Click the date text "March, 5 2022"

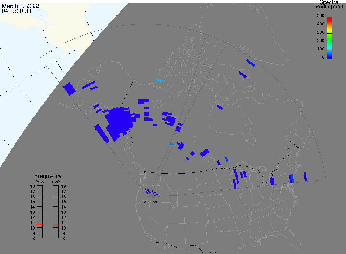pos(20,6)
